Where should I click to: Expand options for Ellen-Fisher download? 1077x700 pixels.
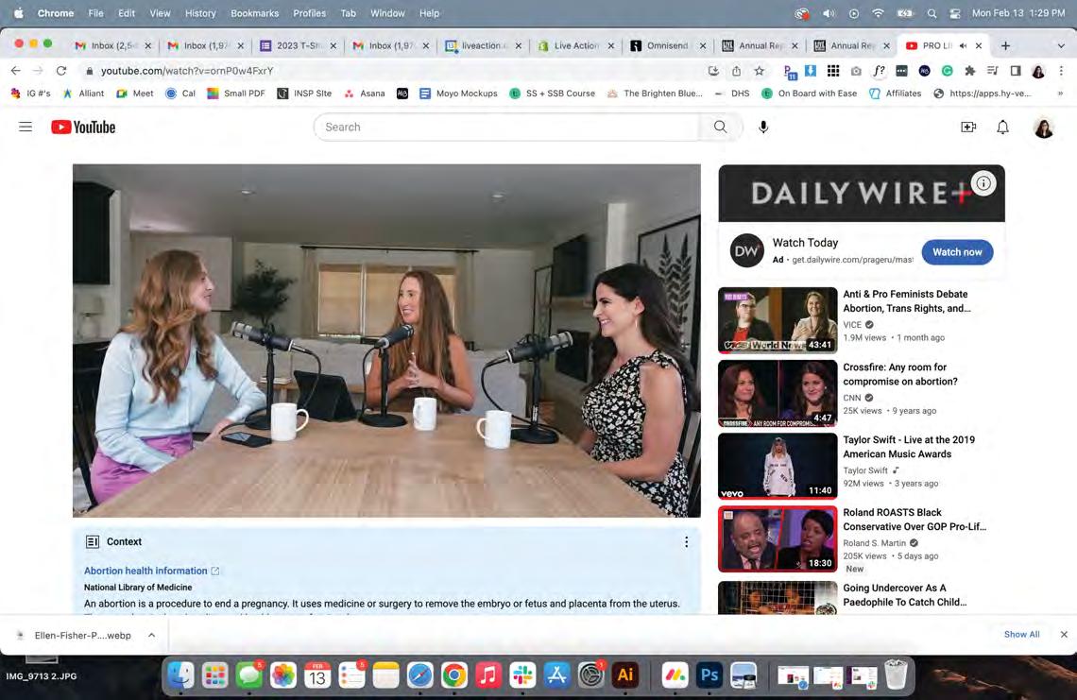coord(151,636)
